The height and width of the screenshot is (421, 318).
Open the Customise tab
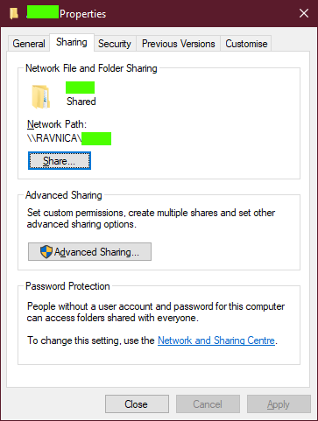coord(246,44)
